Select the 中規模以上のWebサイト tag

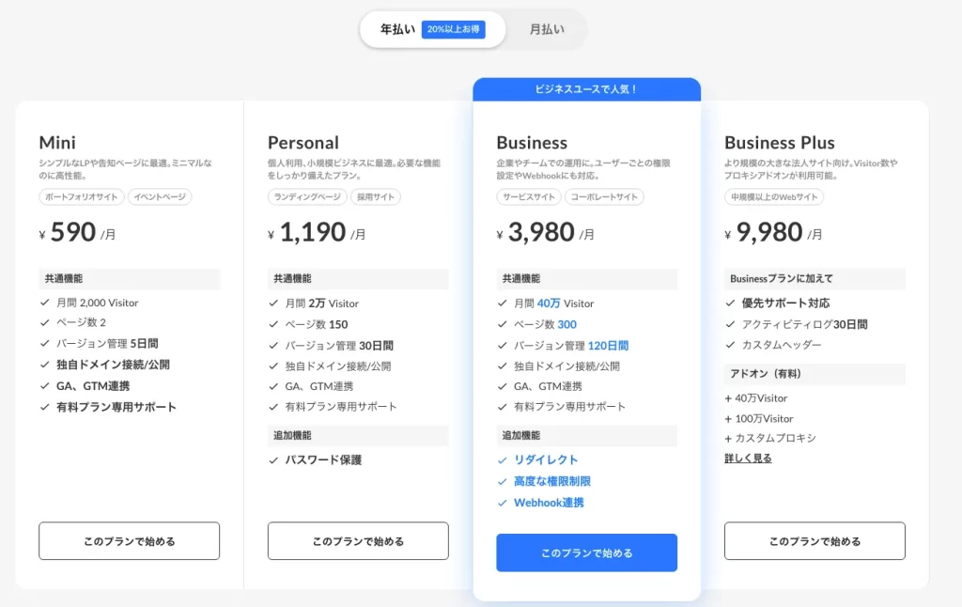point(774,197)
